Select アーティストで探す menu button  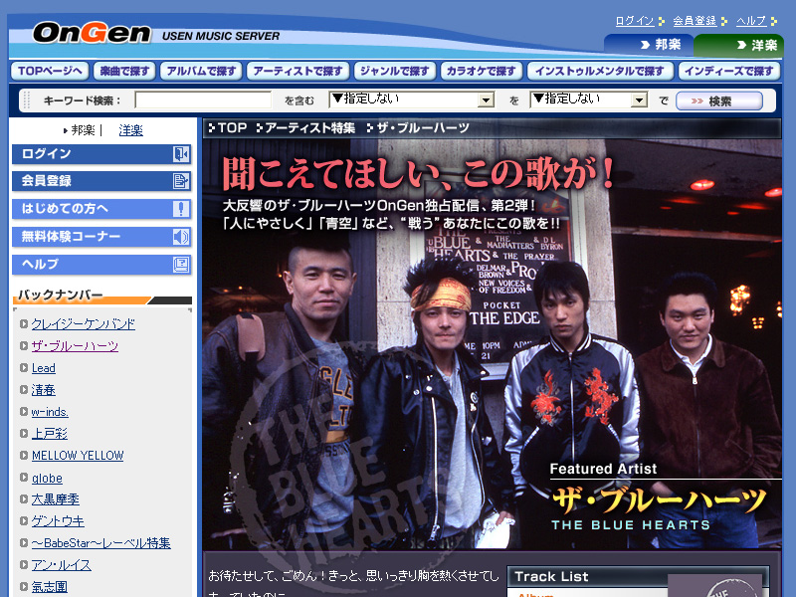[298, 71]
